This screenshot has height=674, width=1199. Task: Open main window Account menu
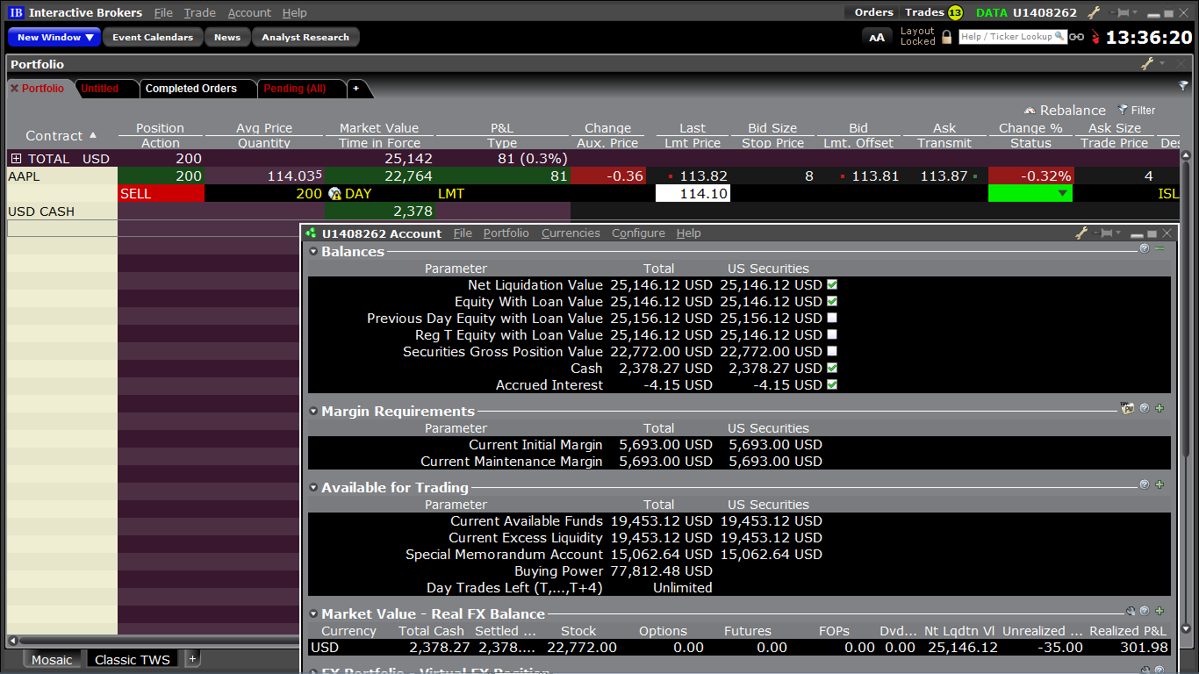pyautogui.click(x=249, y=13)
